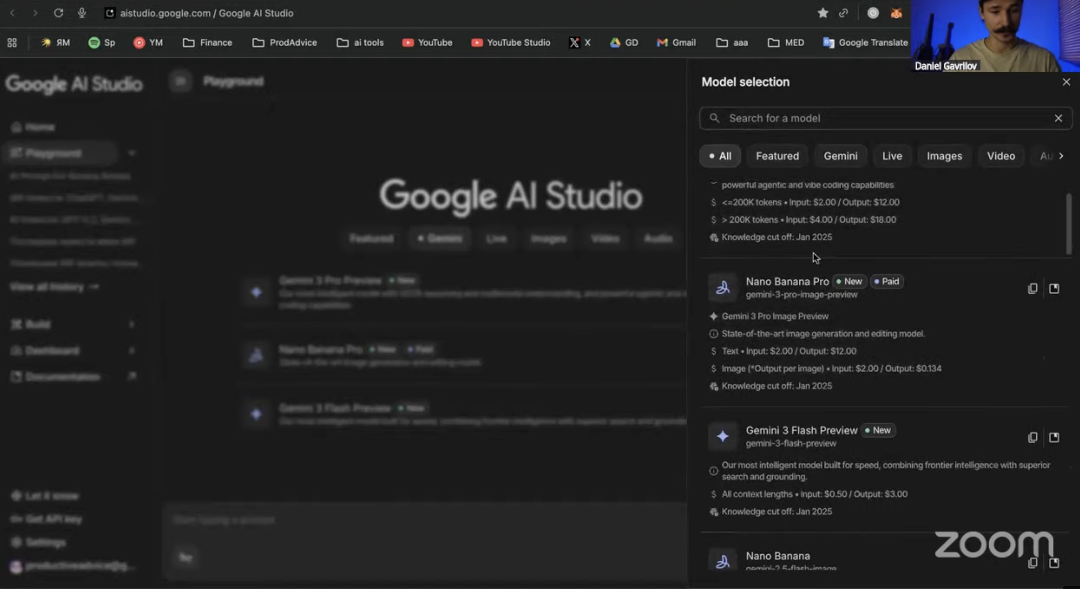1080x589 pixels.
Task: Click the Gemini 3 Flash Preview sparkle icon
Action: 722,436
